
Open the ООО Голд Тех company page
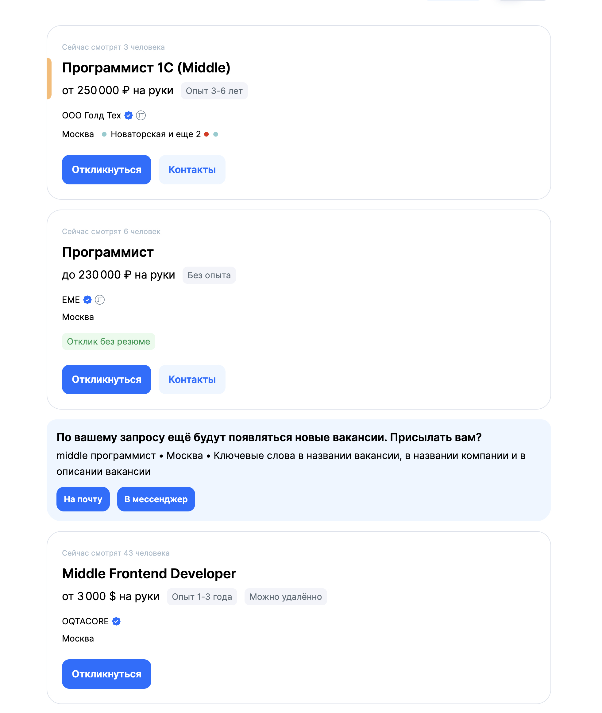pyautogui.click(x=91, y=116)
